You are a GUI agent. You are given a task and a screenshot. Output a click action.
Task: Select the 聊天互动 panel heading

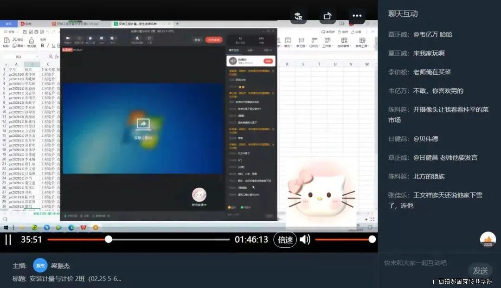tap(403, 14)
